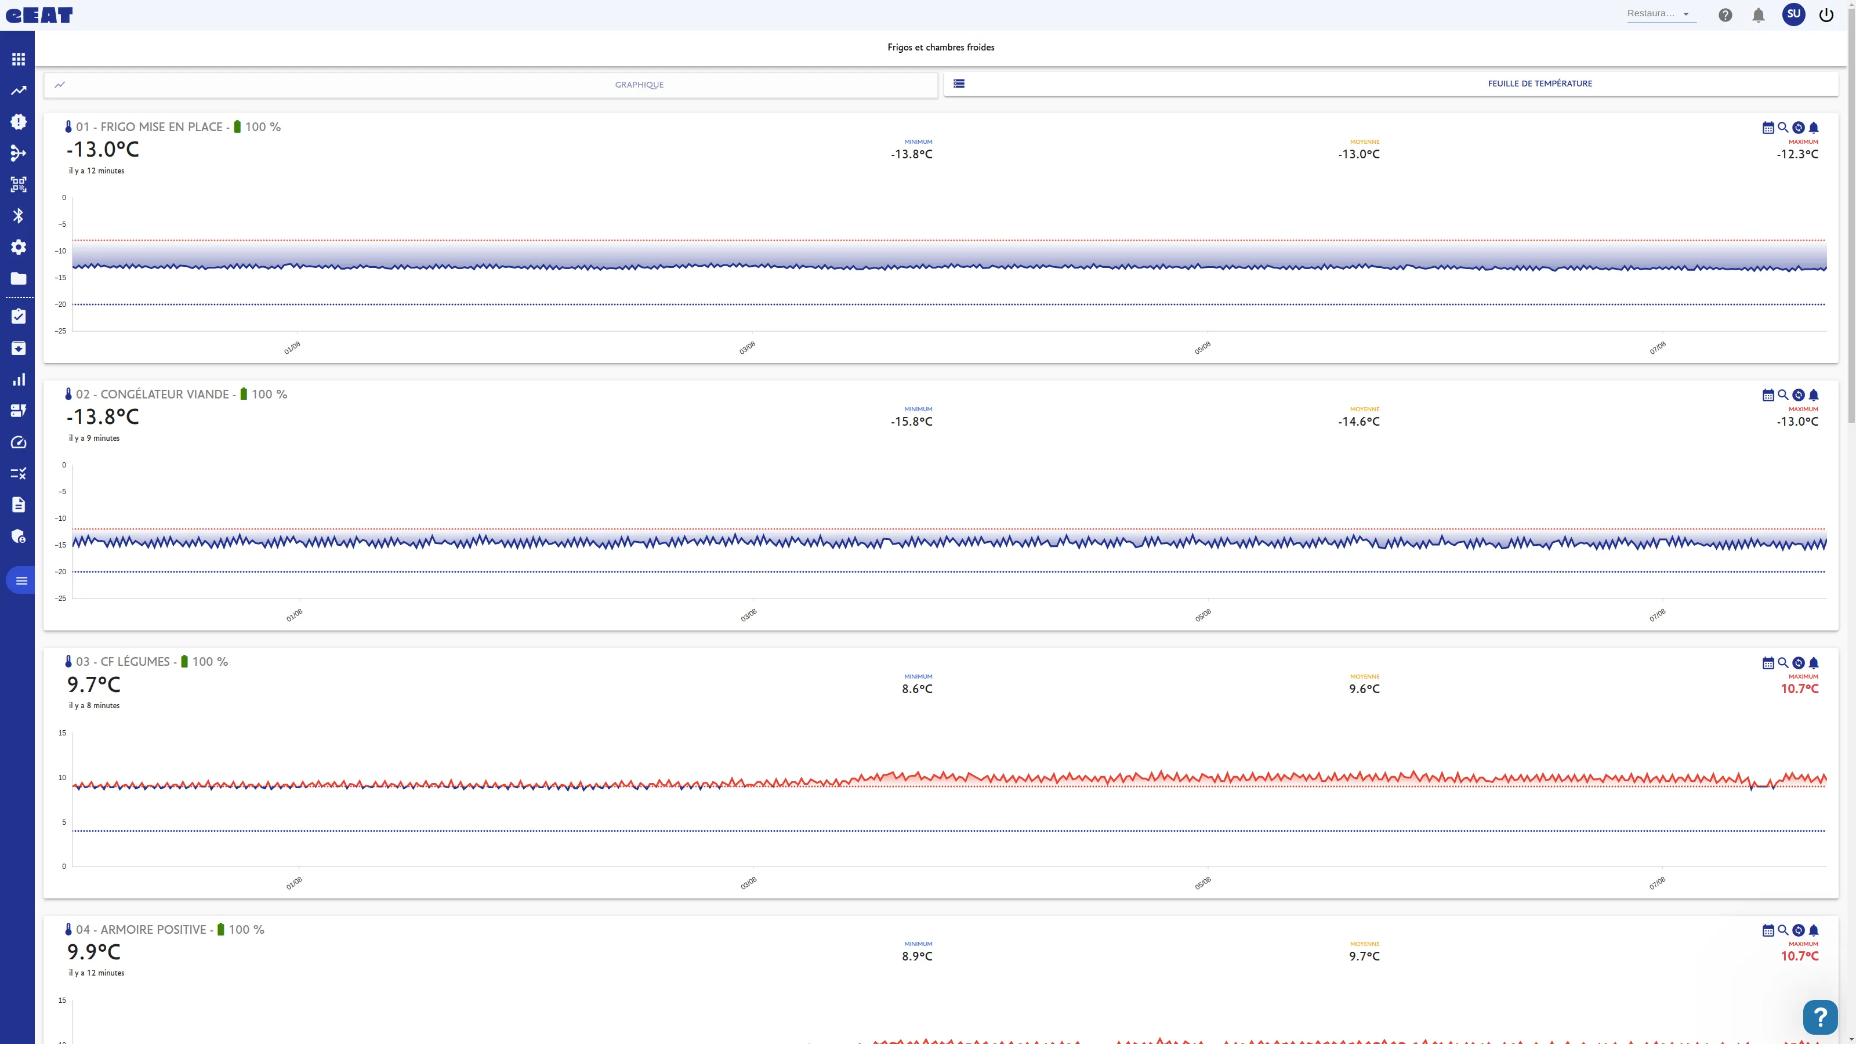Refresh the 01 - Frigo Mise en Place card

1799,128
